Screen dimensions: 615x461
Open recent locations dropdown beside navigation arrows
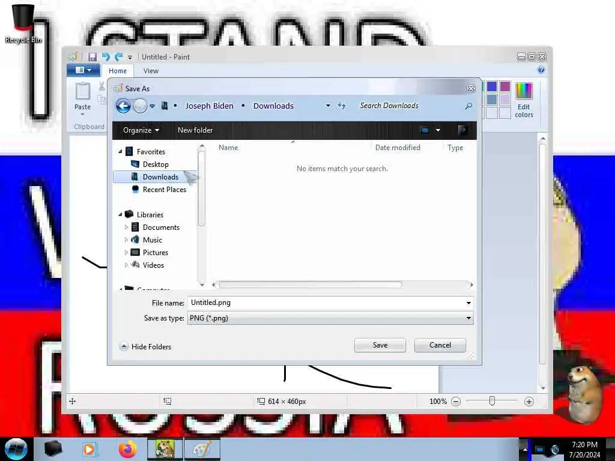(152, 106)
